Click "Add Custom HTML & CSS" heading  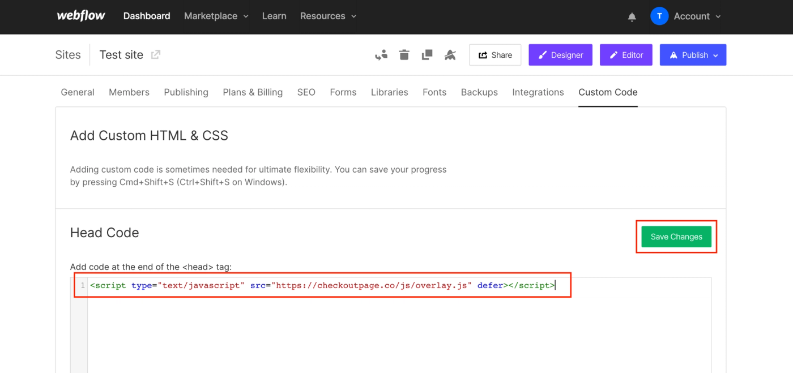coord(149,136)
